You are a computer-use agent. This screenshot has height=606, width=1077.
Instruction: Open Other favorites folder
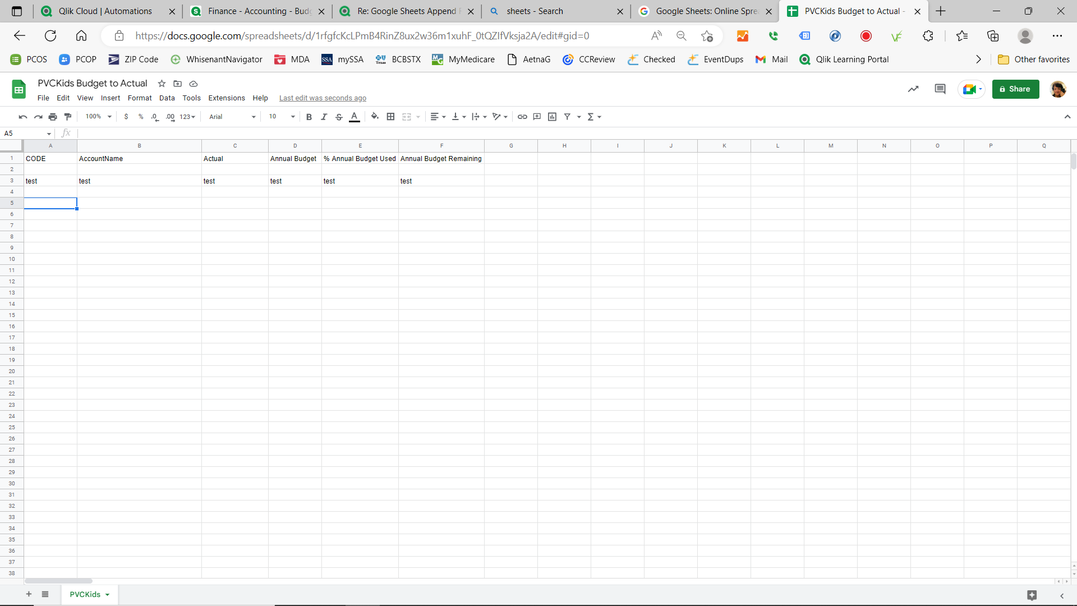1034,59
